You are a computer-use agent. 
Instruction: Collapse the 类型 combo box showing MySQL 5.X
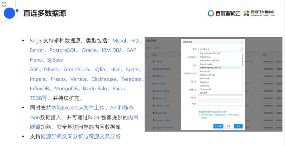tap(220, 49)
